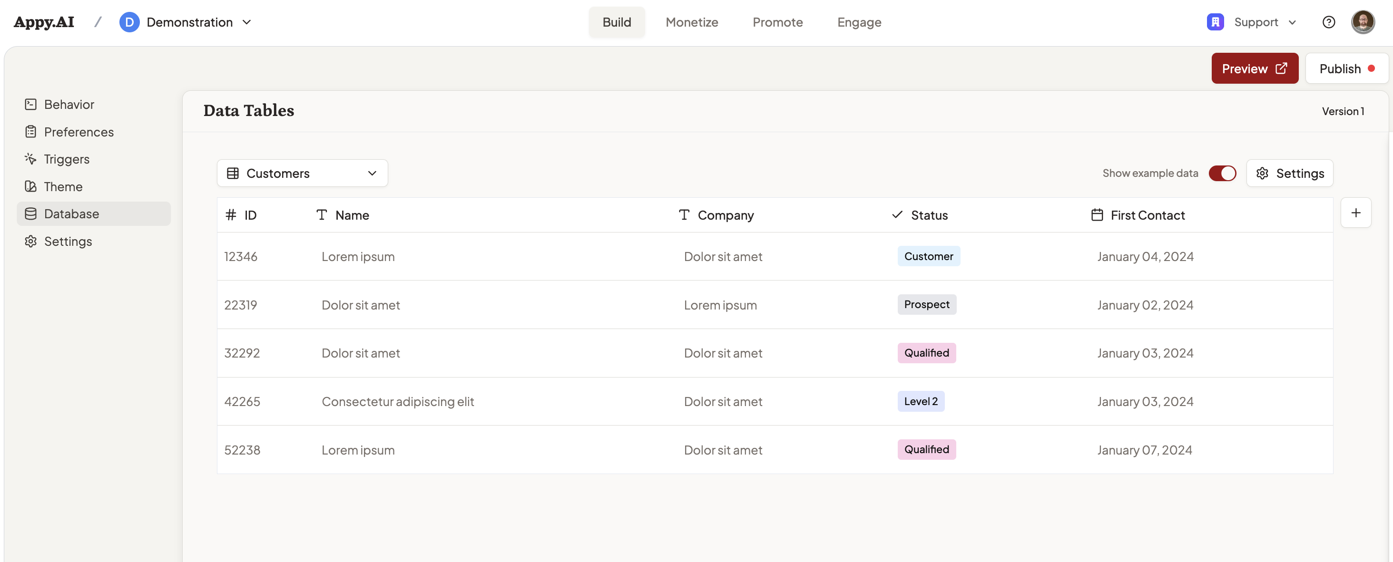This screenshot has width=1393, height=562.
Task: Click the red Preview button
Action: click(x=1254, y=68)
